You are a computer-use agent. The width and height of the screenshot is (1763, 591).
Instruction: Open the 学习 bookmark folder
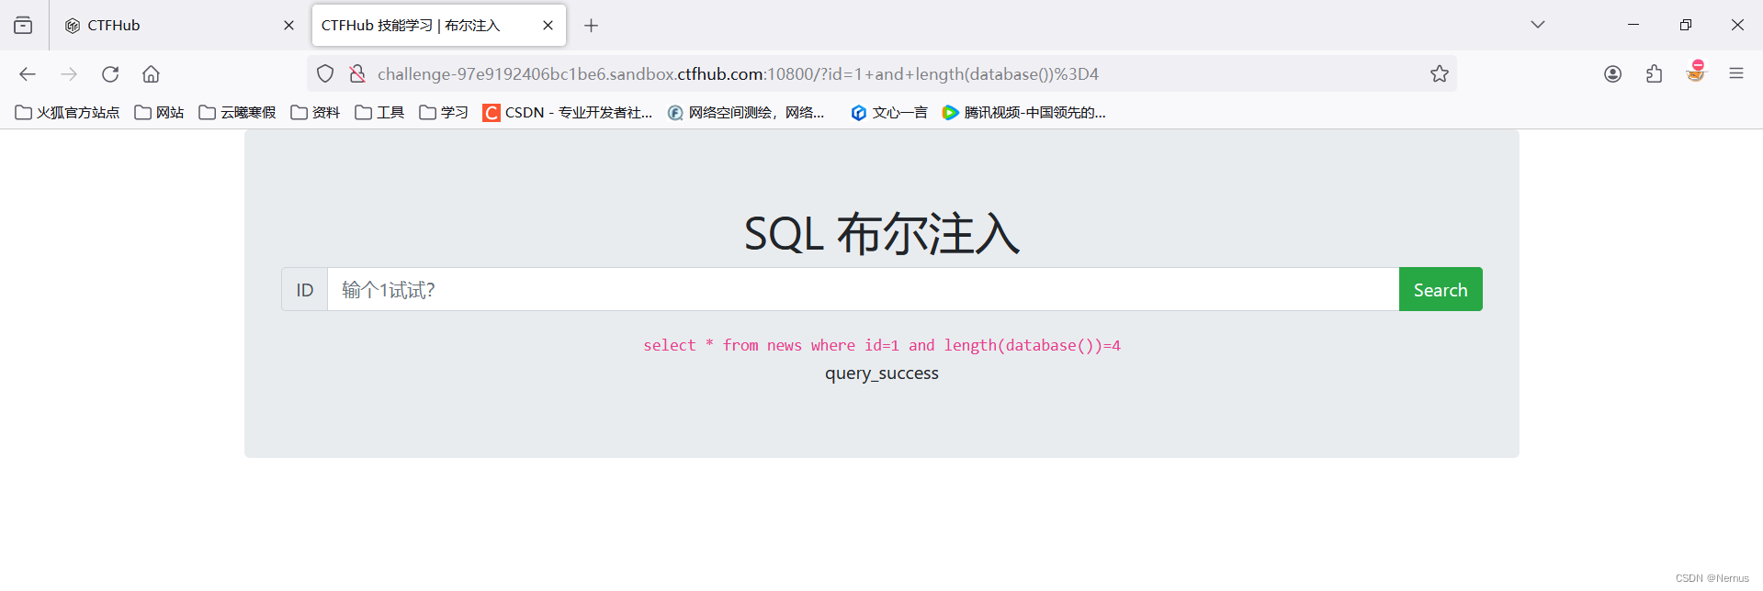(x=444, y=113)
